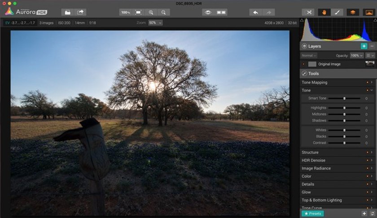Open an image with the folder icon
This screenshot has width=377, height=218.
tap(68, 12)
